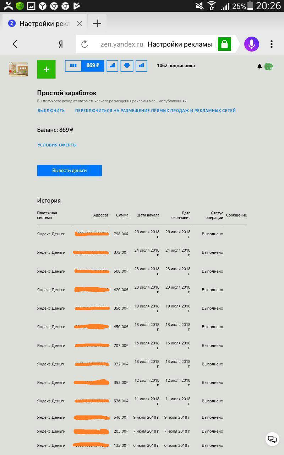This screenshot has width=284, height=455.
Task: Open the browser three-dot menu
Action: pyautogui.click(x=272, y=44)
